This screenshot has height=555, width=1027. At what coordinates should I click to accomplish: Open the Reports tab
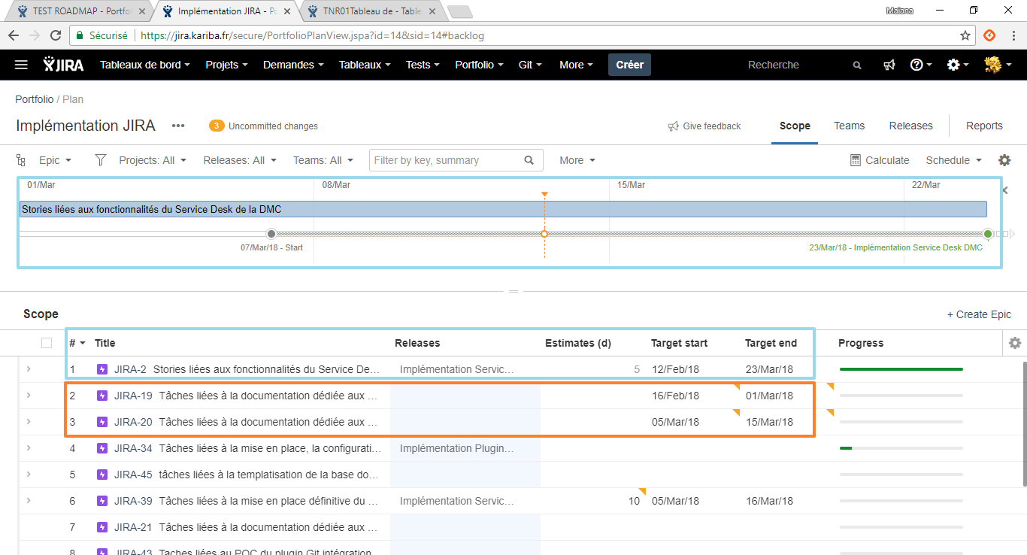[x=984, y=126]
